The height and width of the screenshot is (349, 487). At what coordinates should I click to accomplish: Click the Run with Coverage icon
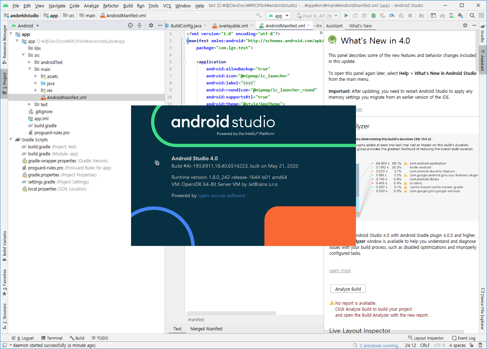(x=383, y=15)
